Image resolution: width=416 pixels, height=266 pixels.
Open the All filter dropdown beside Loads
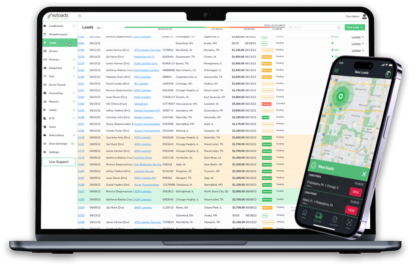[100, 27]
